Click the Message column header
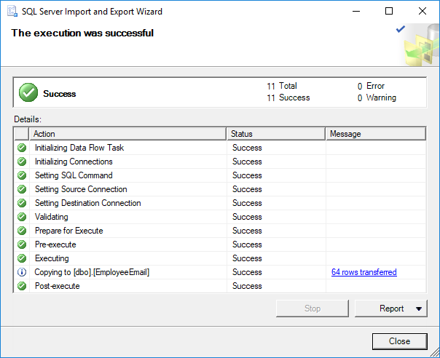 375,134
